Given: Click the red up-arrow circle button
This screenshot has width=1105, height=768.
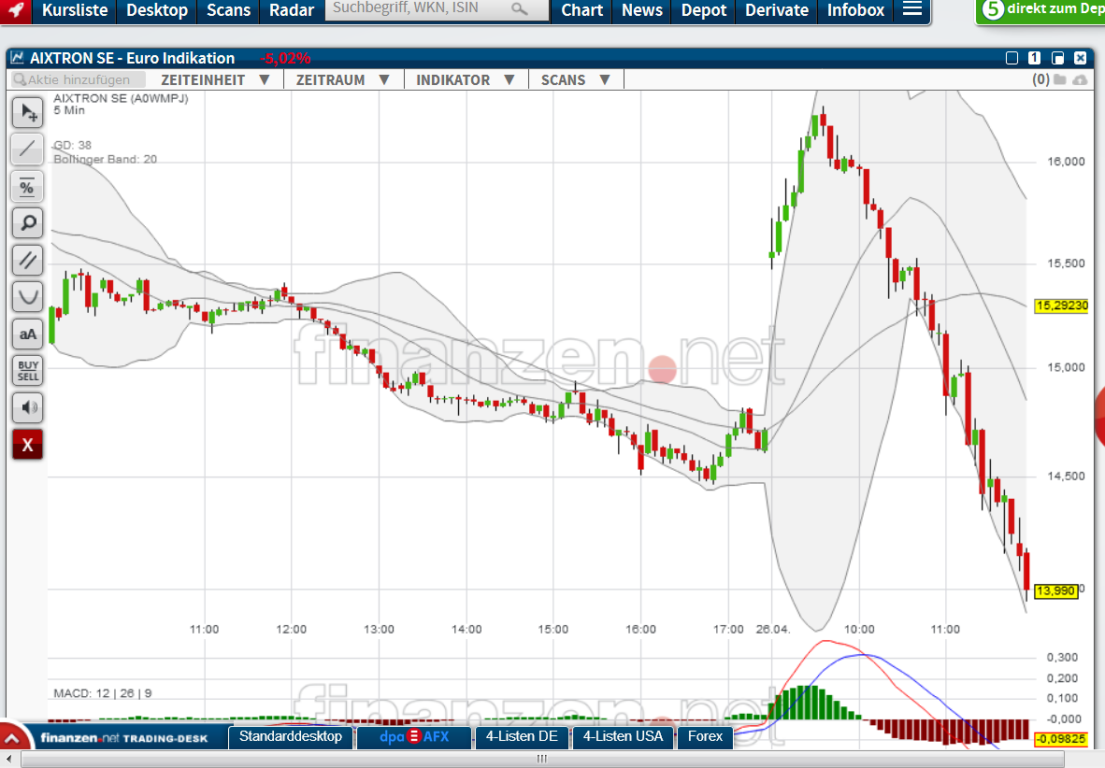Looking at the screenshot, I should 14,736.
